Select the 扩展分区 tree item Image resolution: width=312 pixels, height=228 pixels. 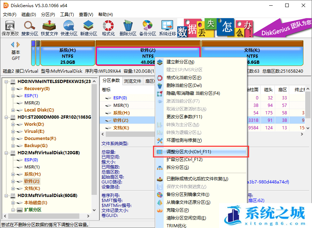point(33,210)
